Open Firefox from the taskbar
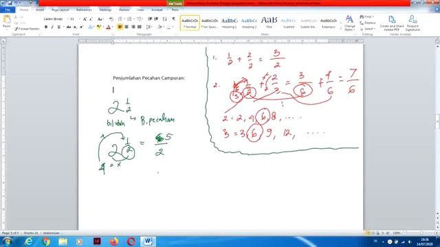The image size is (440, 247). pyautogui.click(x=114, y=242)
